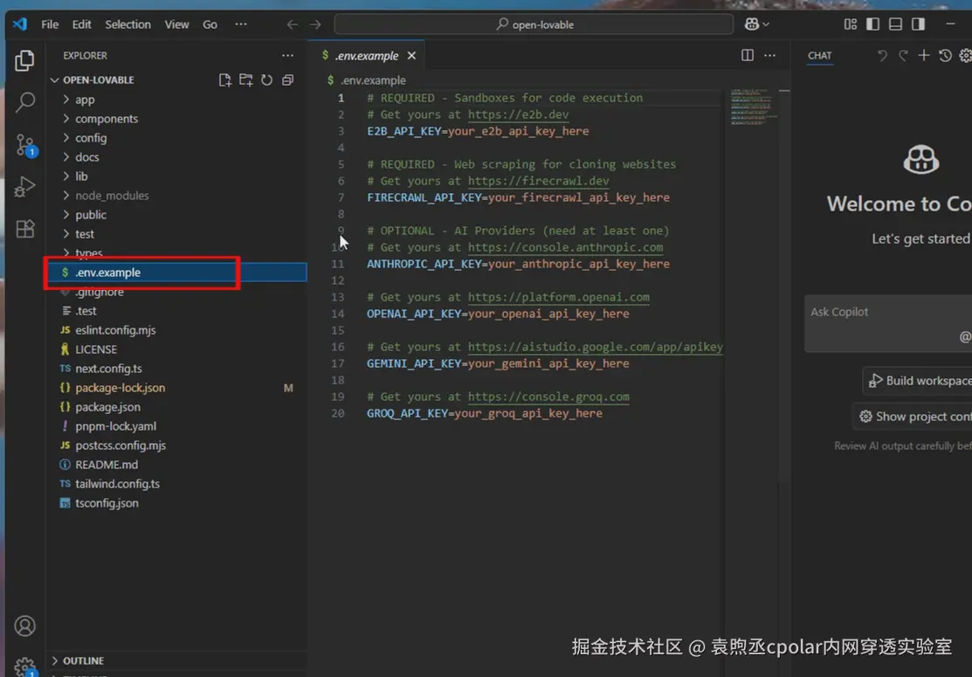Click the chat undo arrow icon
Screen dimensions: 972x677
coord(882,55)
